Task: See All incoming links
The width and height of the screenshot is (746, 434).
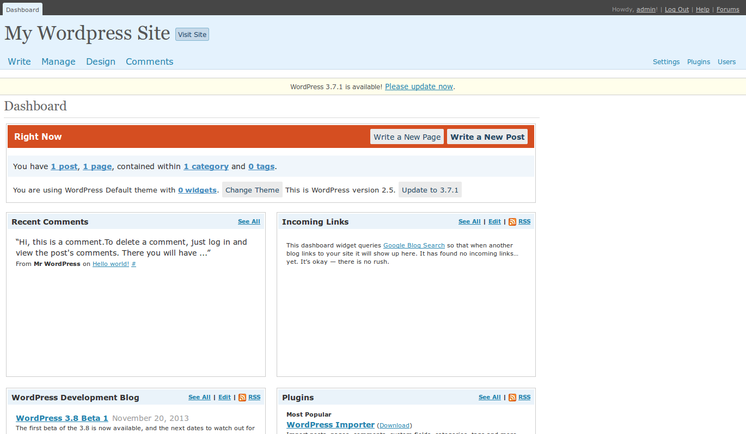Action: [x=469, y=221]
